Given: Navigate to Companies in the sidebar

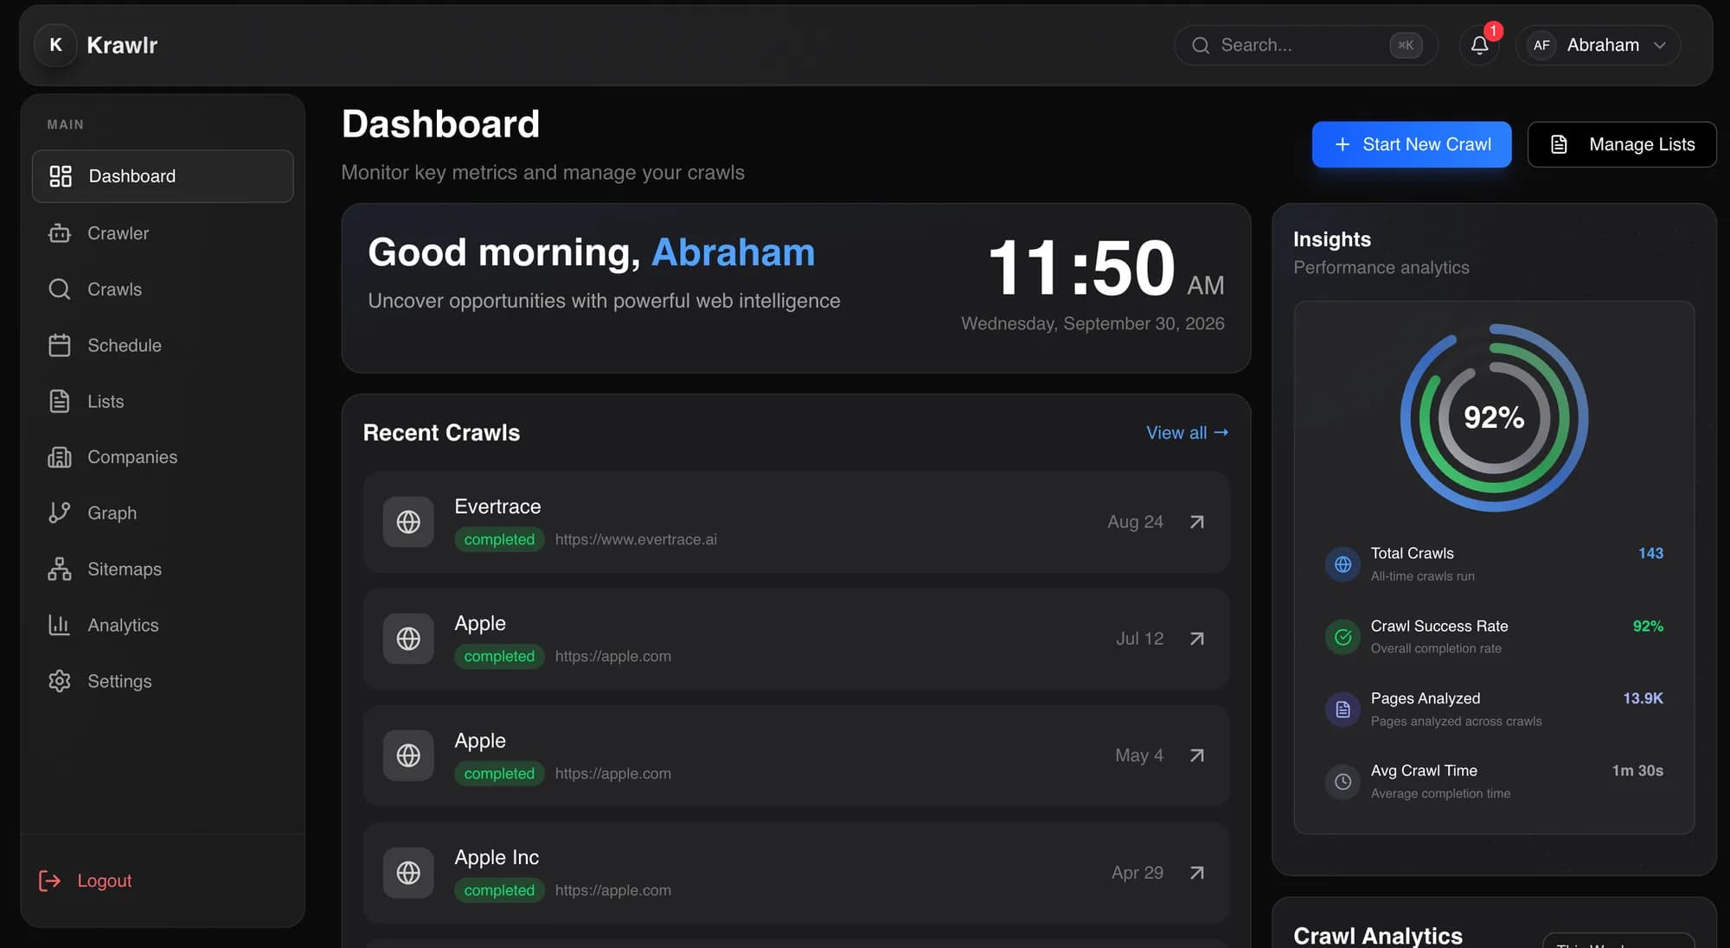Looking at the screenshot, I should 163,457.
